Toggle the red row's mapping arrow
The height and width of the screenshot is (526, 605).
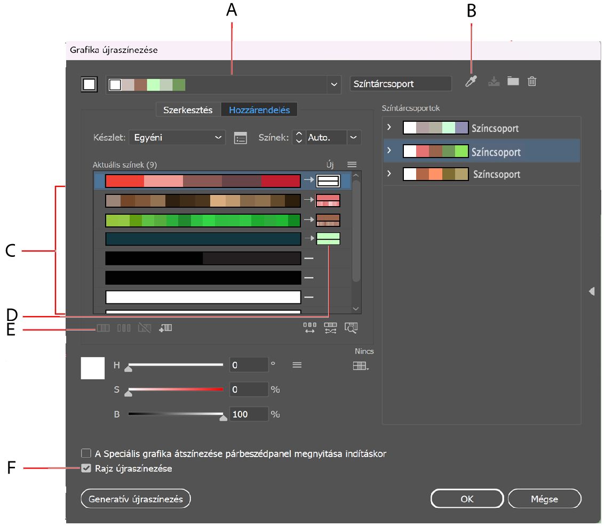click(309, 179)
